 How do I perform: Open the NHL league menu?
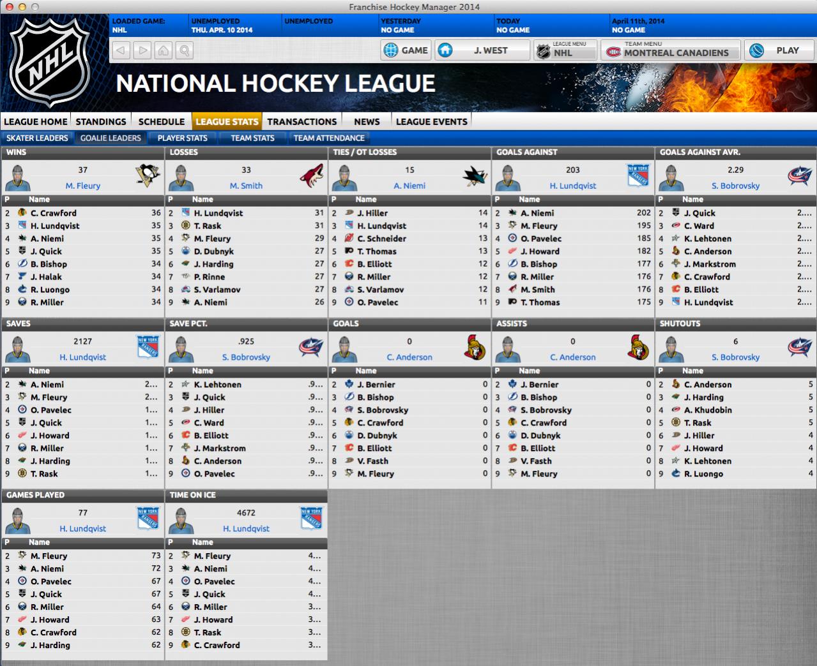point(565,50)
